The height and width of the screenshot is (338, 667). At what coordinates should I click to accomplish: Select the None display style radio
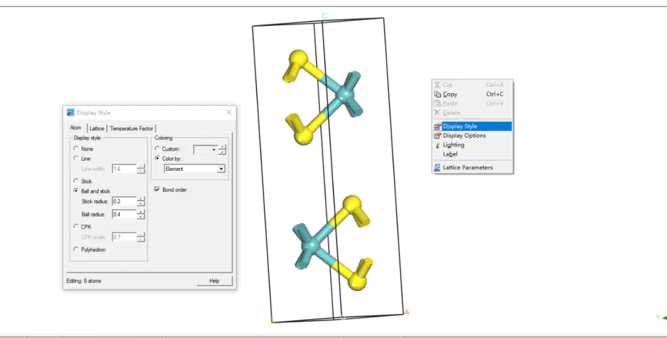tap(76, 149)
